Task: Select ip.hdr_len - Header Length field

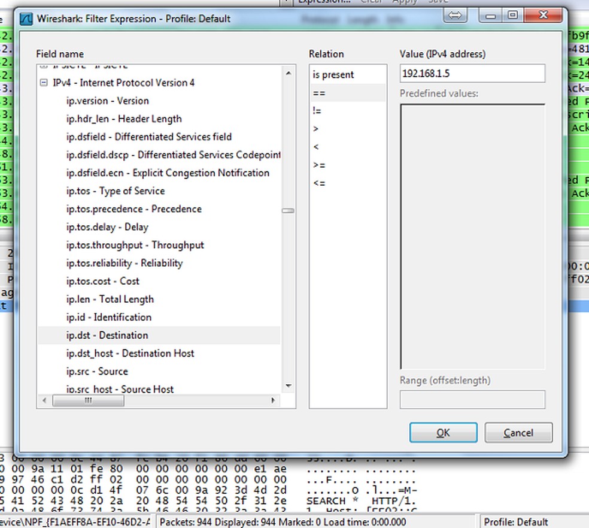Action: (124, 119)
